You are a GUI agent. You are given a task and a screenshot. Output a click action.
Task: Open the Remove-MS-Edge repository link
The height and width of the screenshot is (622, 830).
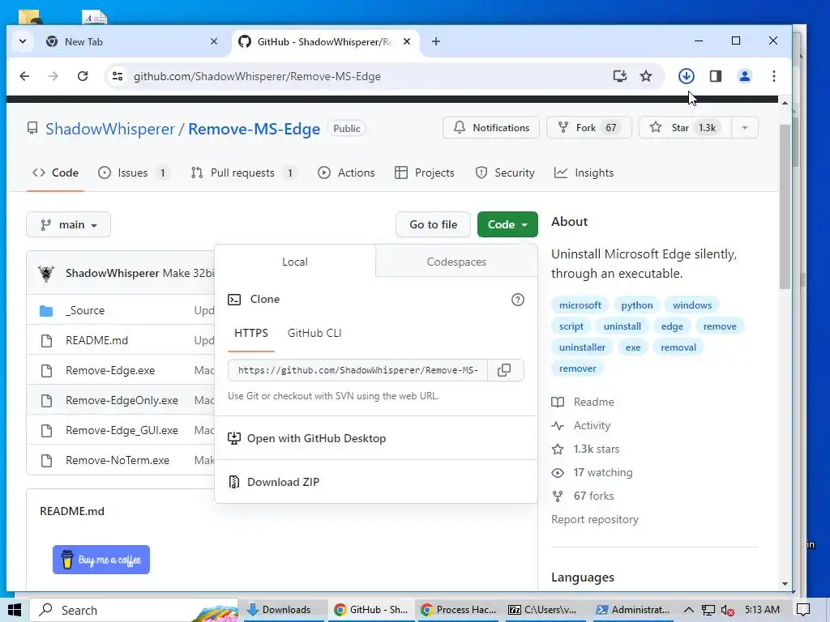pyautogui.click(x=254, y=129)
